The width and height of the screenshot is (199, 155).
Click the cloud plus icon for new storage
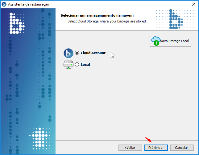(155, 41)
